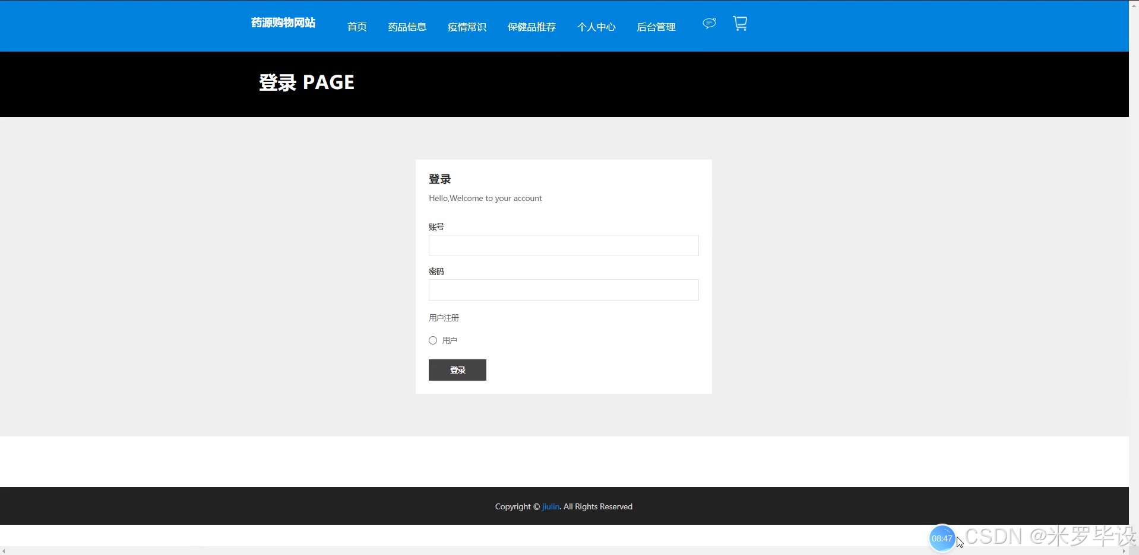Open 后台管理 menu item

coord(656,27)
